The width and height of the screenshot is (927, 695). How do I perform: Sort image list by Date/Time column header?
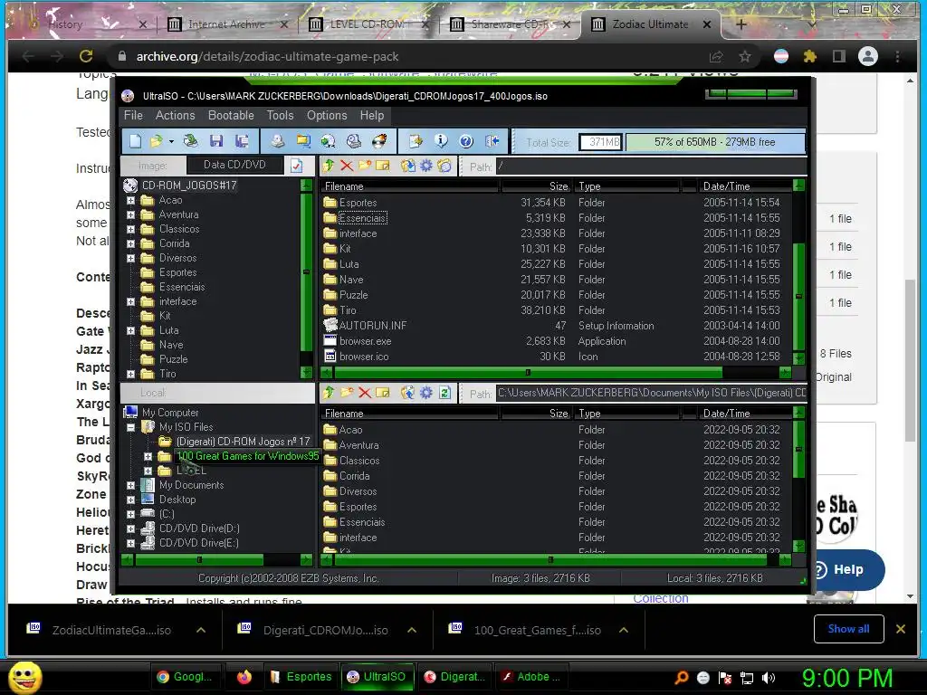pos(745,186)
